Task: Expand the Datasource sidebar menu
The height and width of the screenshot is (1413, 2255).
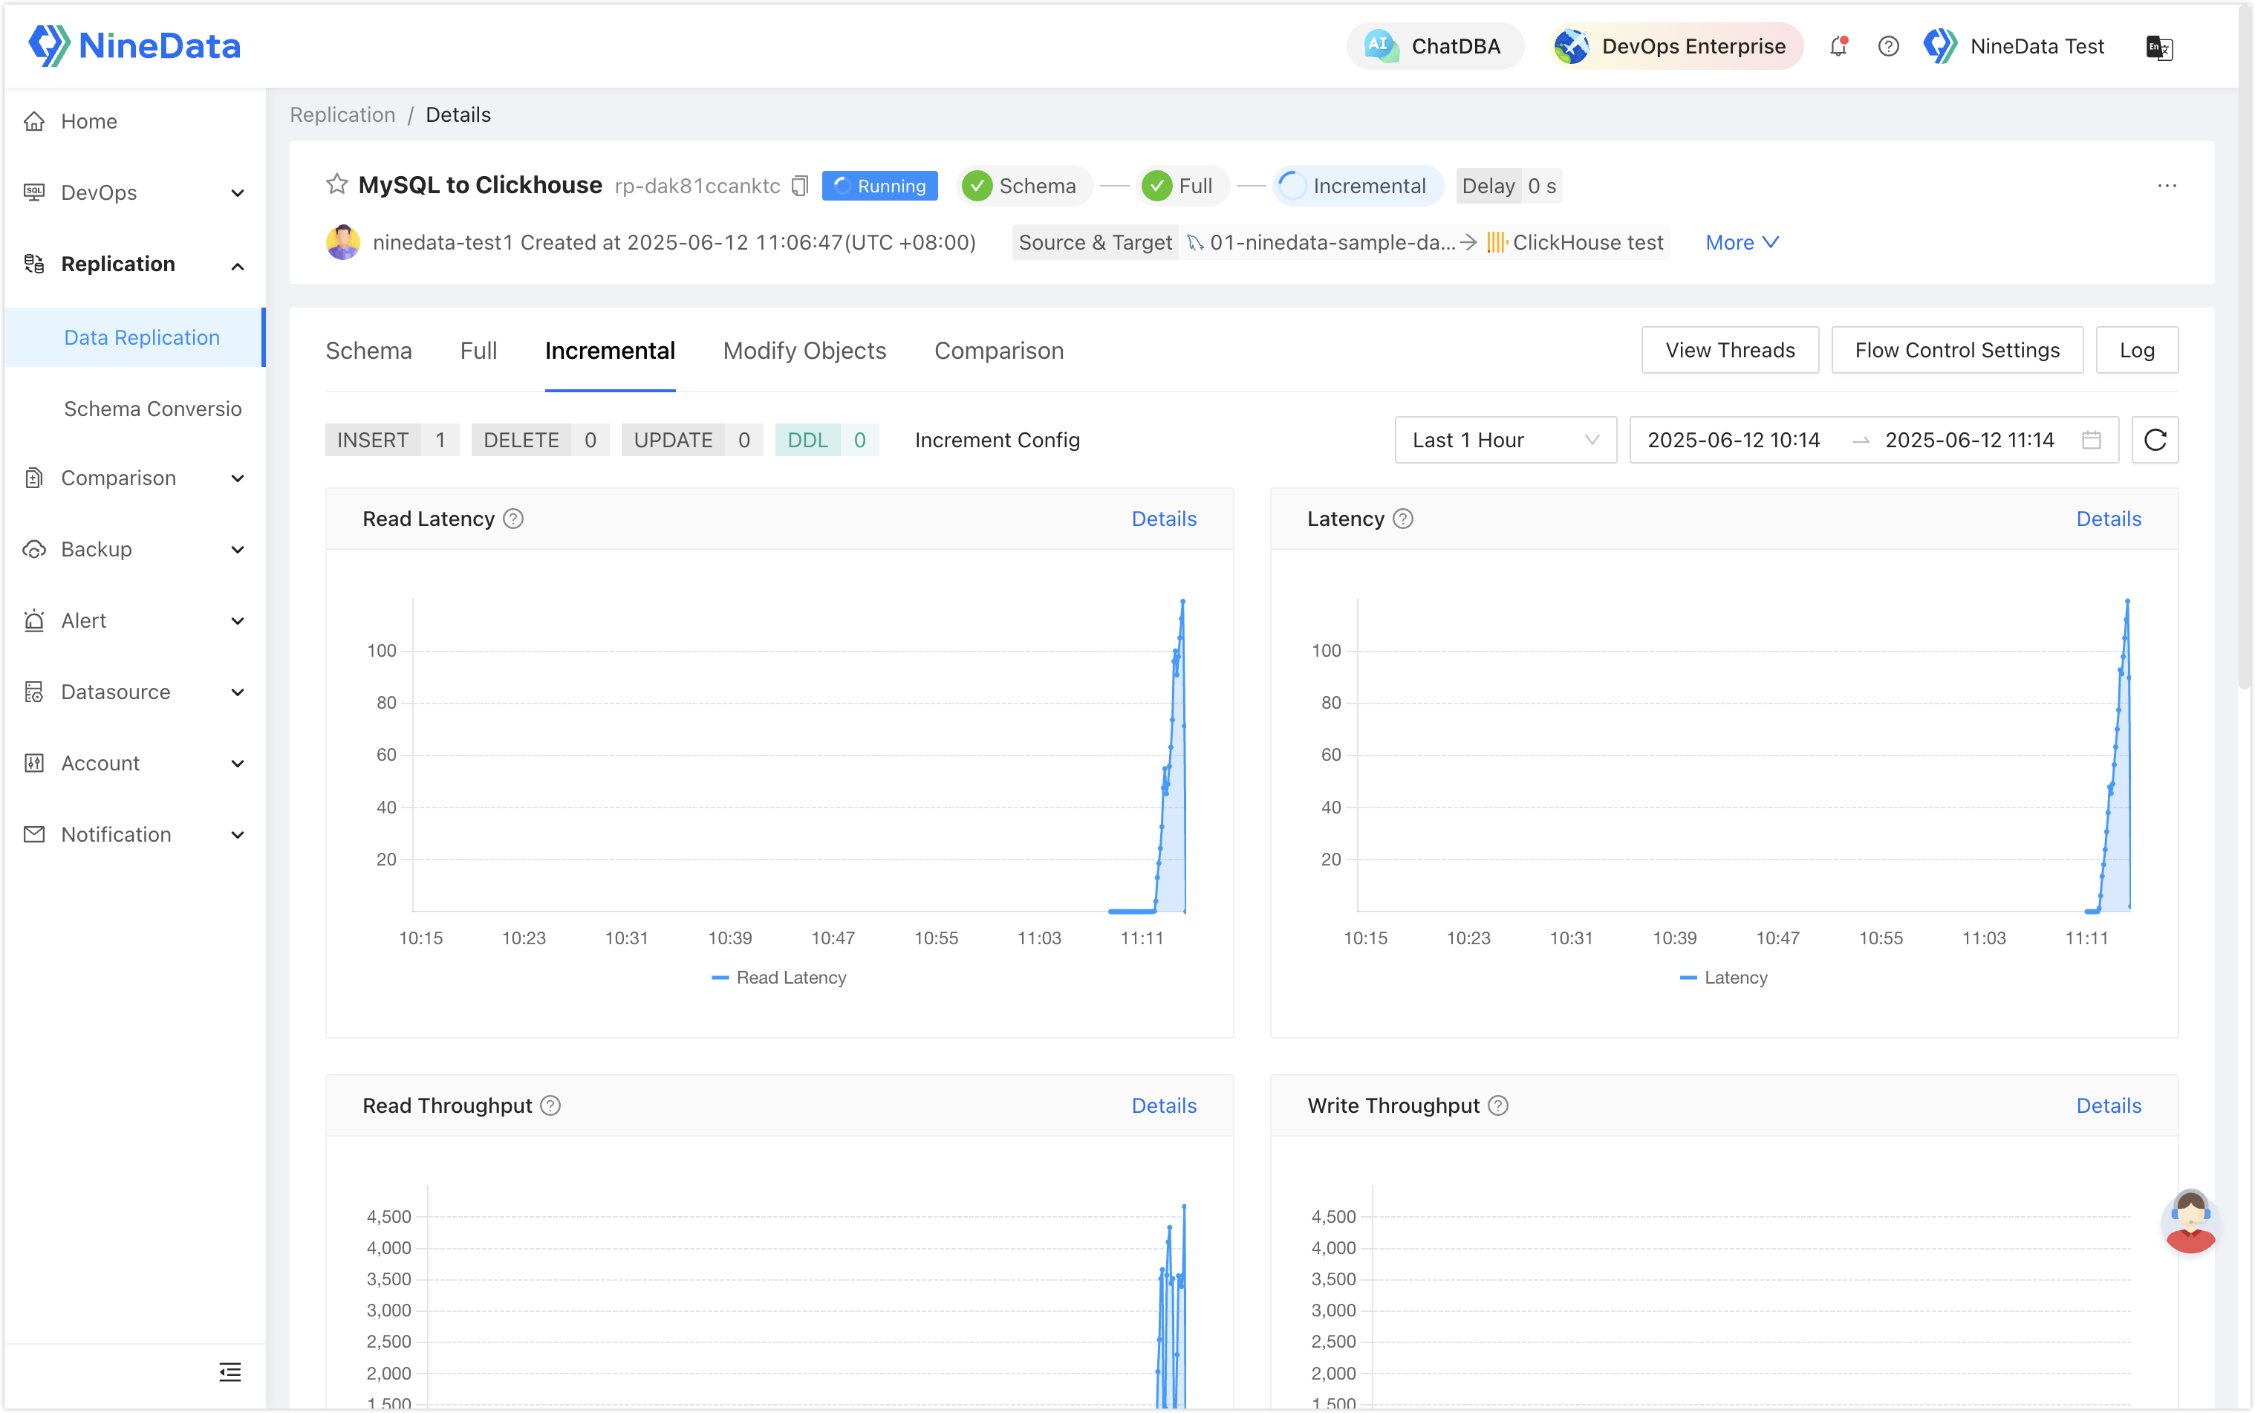Action: pyautogui.click(x=134, y=692)
